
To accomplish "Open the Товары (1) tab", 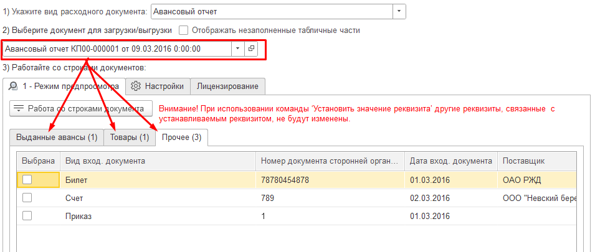I will (130, 138).
